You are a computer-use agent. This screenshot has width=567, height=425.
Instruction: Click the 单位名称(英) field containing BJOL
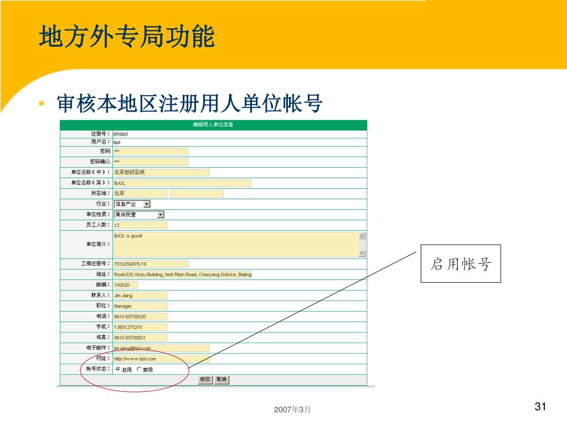tap(182, 183)
